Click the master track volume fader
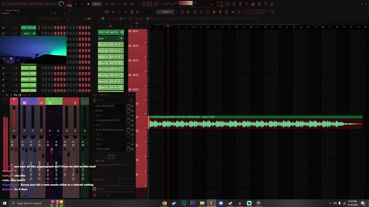The width and height of the screenshot is (369, 207). (x=16, y=149)
